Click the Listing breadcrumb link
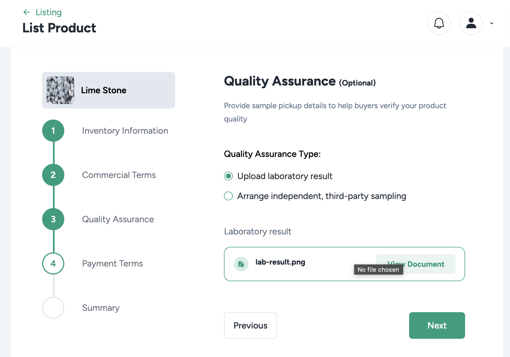510x357 pixels. 49,12
